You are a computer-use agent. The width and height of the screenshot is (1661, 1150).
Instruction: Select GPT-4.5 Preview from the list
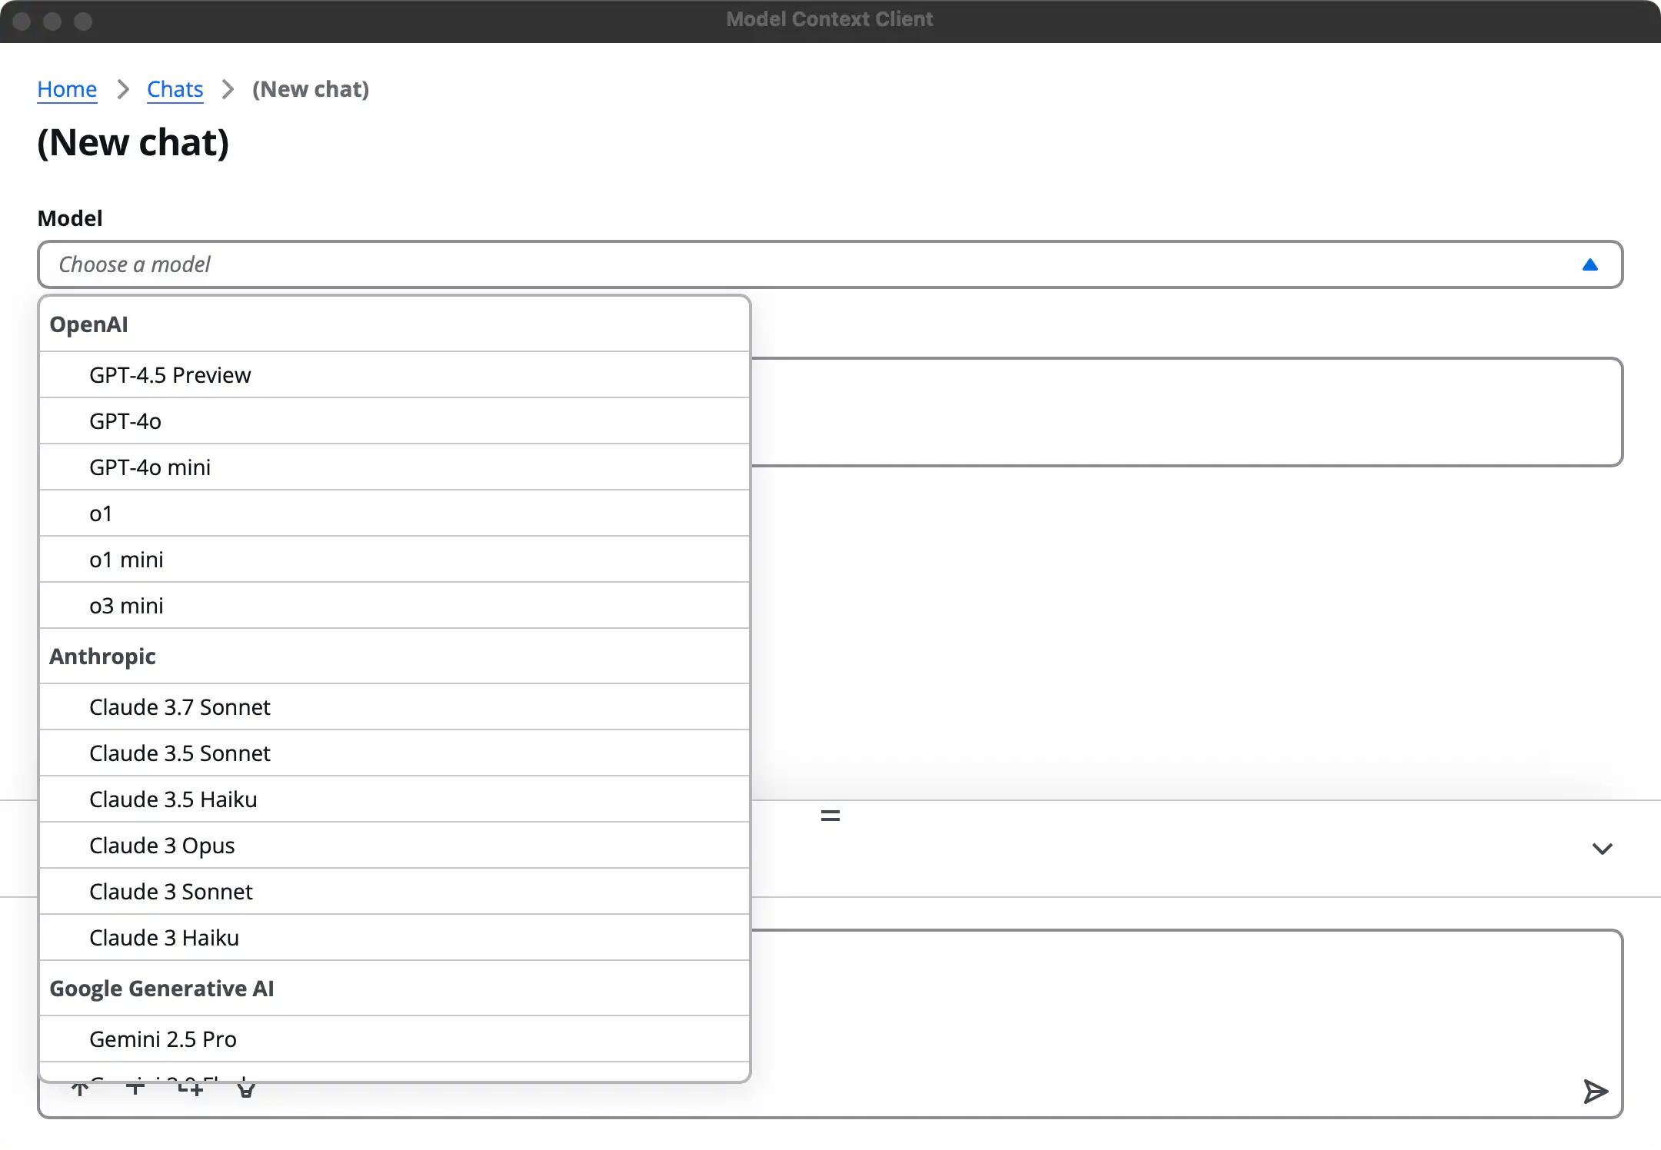[170, 375]
